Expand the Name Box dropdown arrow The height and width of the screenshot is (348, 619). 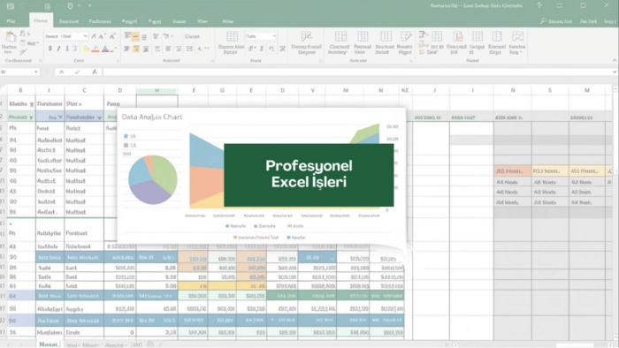pos(36,72)
